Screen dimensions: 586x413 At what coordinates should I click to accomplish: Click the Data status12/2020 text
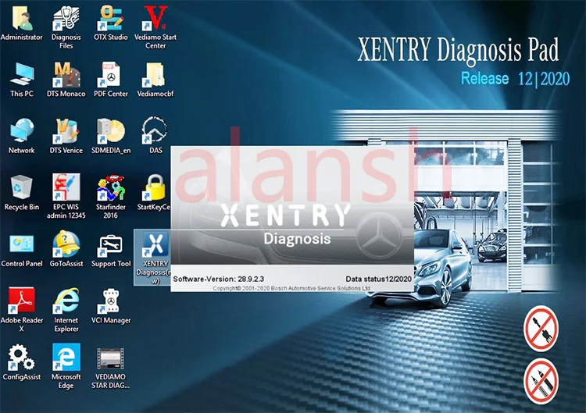(x=379, y=279)
